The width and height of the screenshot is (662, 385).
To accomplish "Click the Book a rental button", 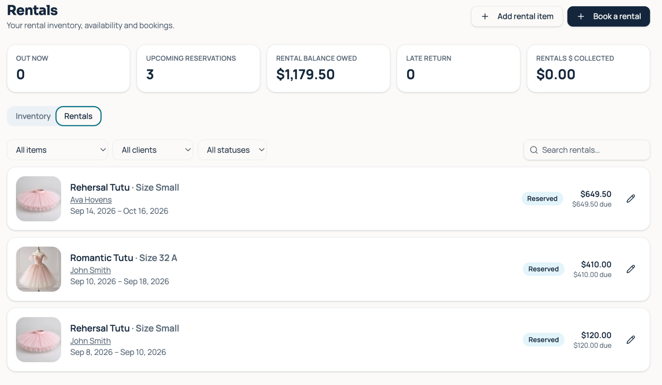I will (x=609, y=17).
